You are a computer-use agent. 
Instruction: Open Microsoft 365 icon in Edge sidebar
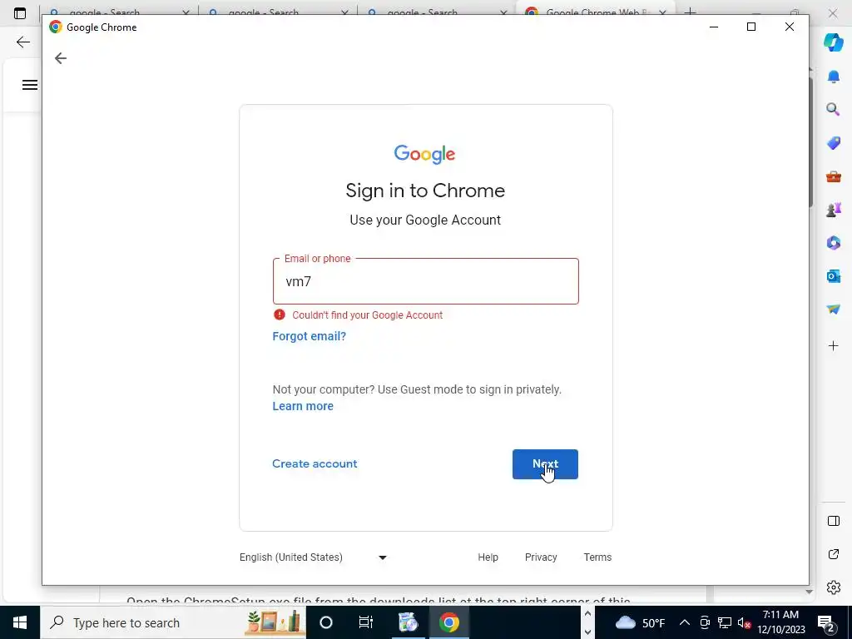[834, 243]
